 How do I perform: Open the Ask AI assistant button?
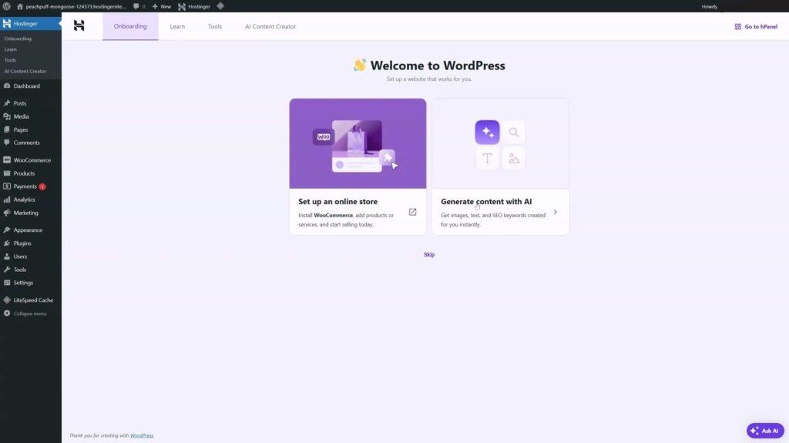point(764,431)
